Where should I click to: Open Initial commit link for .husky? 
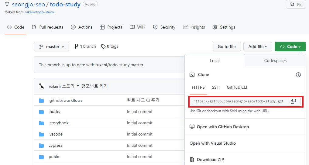[x=139, y=112]
